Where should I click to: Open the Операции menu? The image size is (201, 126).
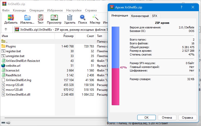pyautogui.click(x=37, y=10)
